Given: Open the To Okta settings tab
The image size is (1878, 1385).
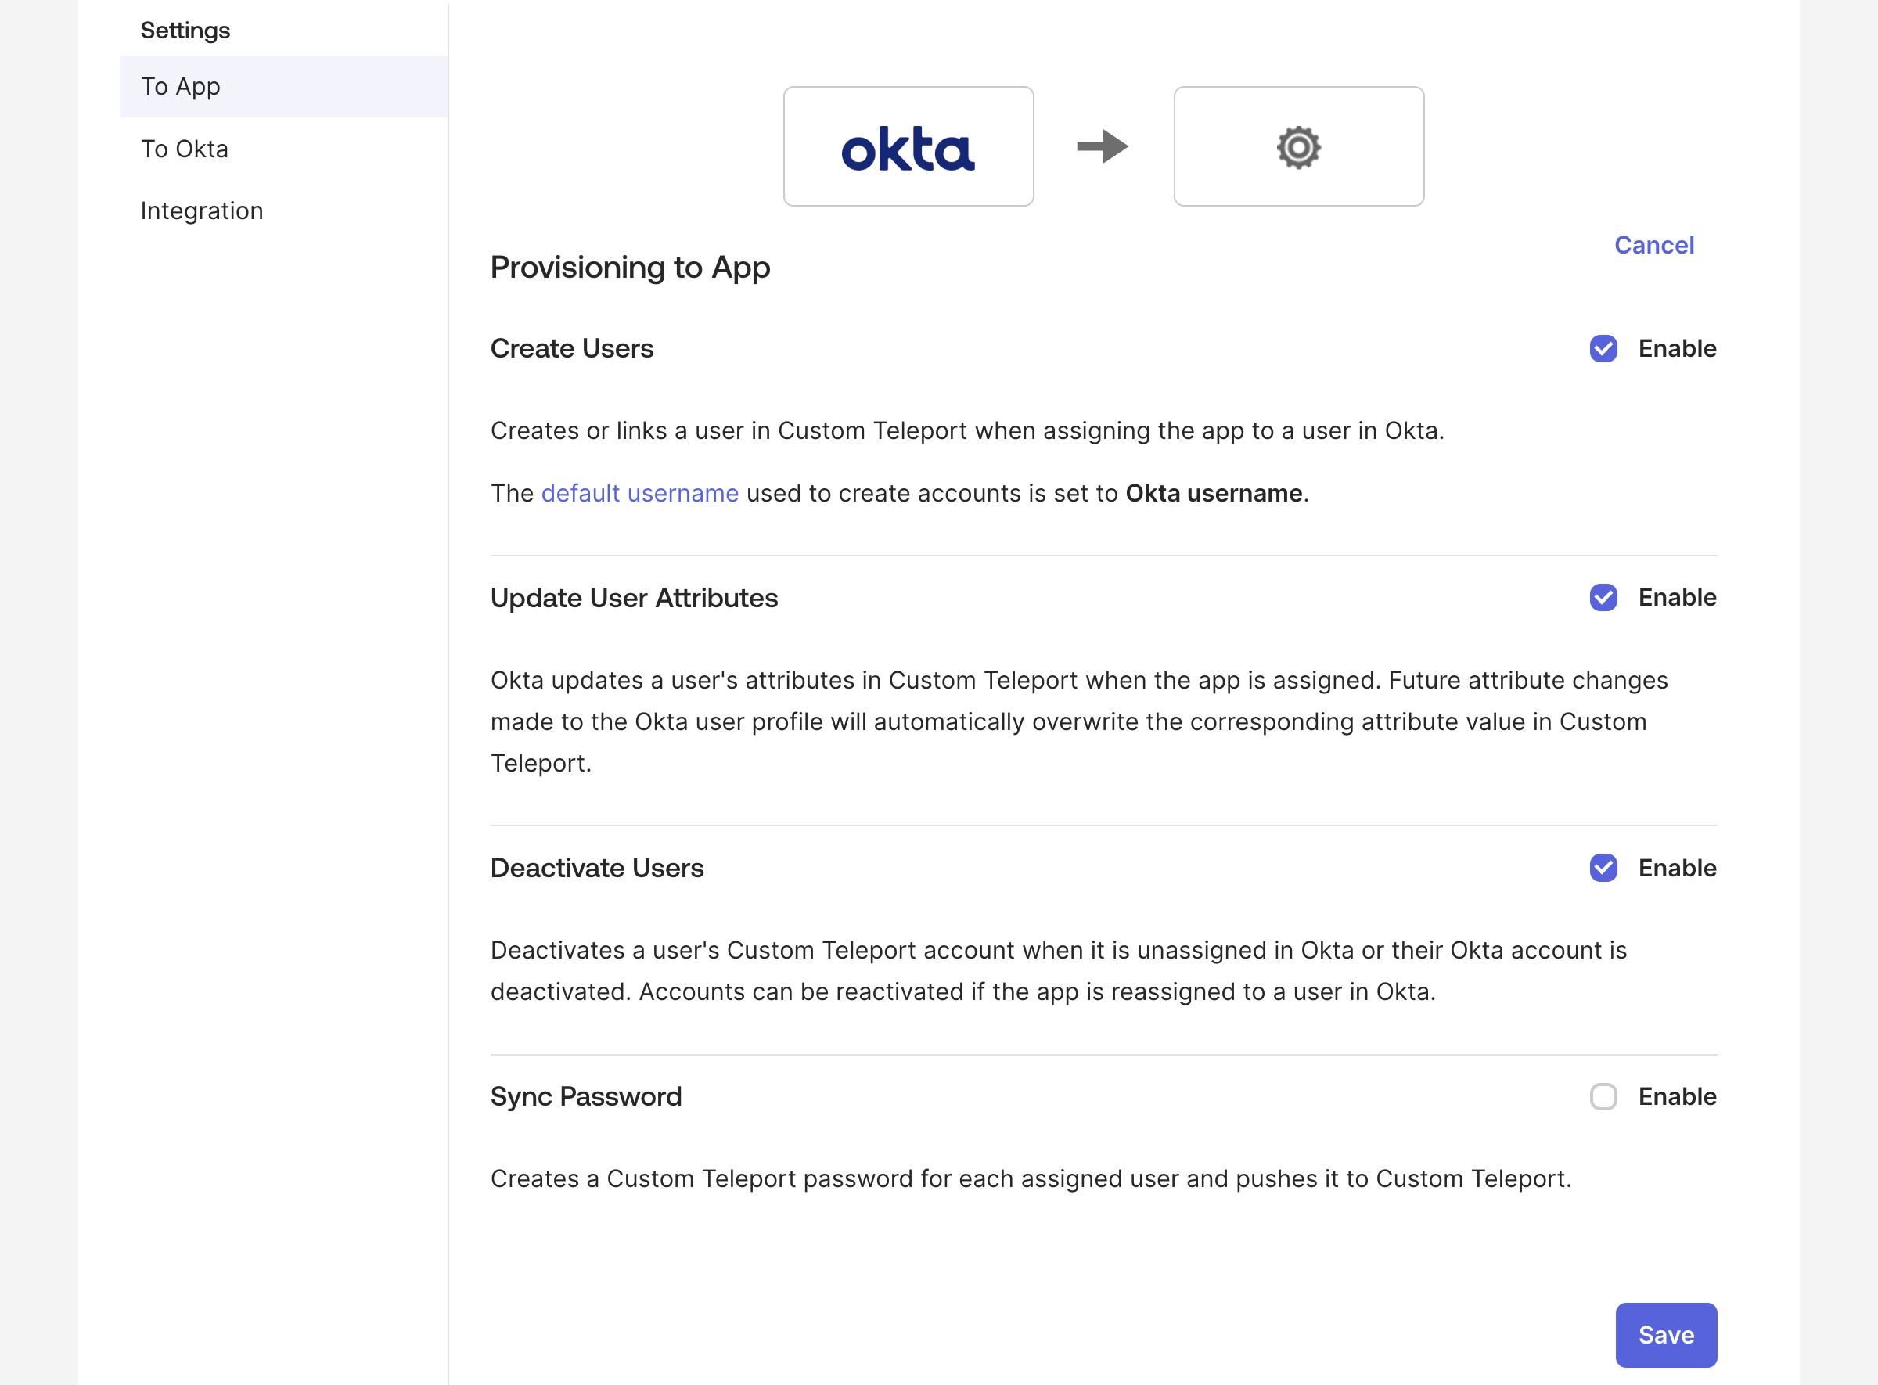Looking at the screenshot, I should click(185, 149).
